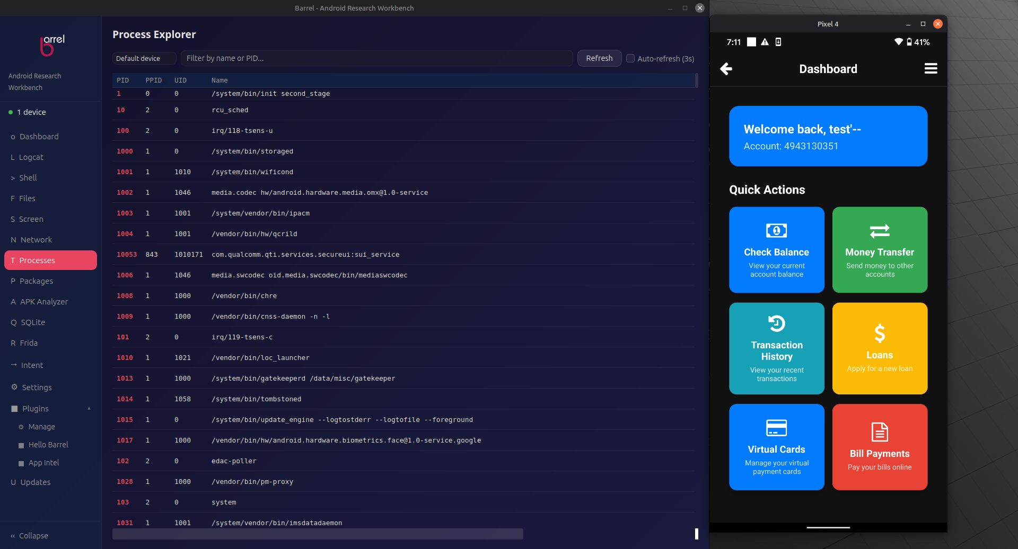The image size is (1018, 549).
Task: Select the /vendor/bin/chre process row
Action: click(x=404, y=296)
